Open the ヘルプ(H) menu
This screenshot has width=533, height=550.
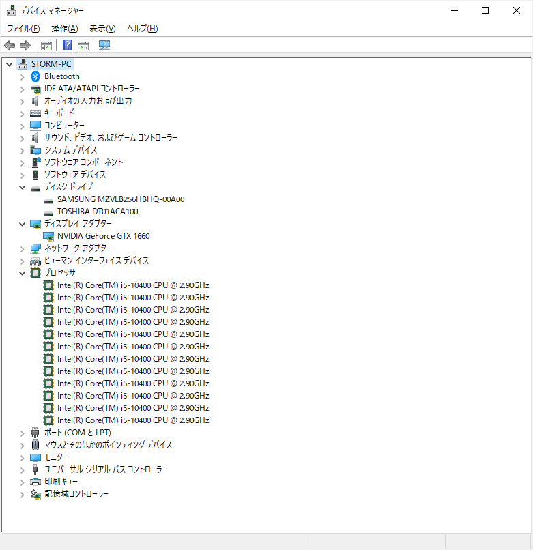[143, 29]
